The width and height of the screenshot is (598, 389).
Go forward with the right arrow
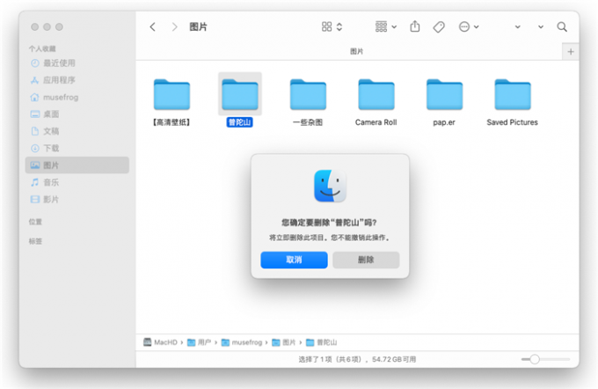[174, 26]
